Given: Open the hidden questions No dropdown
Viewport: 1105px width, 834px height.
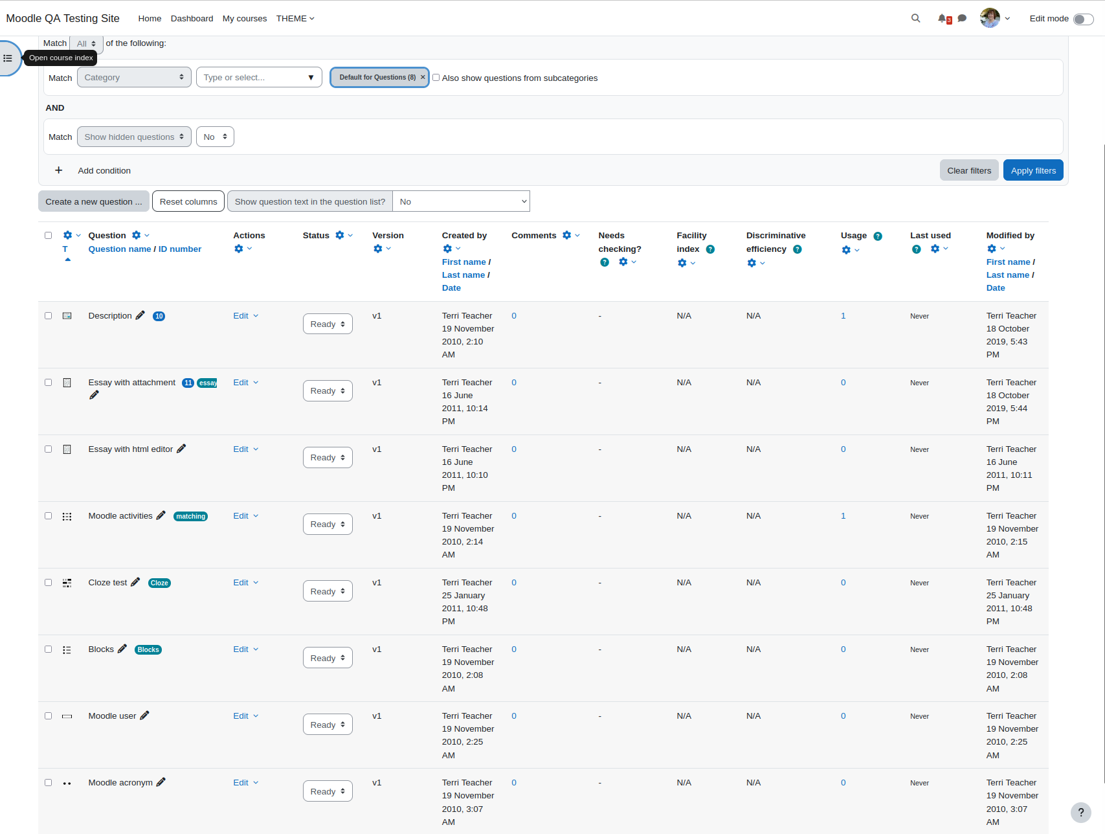Looking at the screenshot, I should coord(215,137).
